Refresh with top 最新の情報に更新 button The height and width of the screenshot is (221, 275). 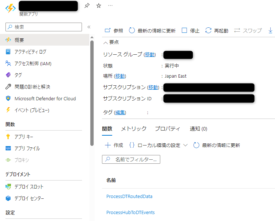[152, 31]
